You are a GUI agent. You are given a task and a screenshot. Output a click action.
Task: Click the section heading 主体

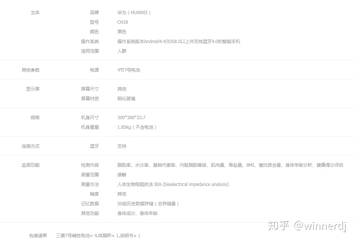tap(35, 13)
